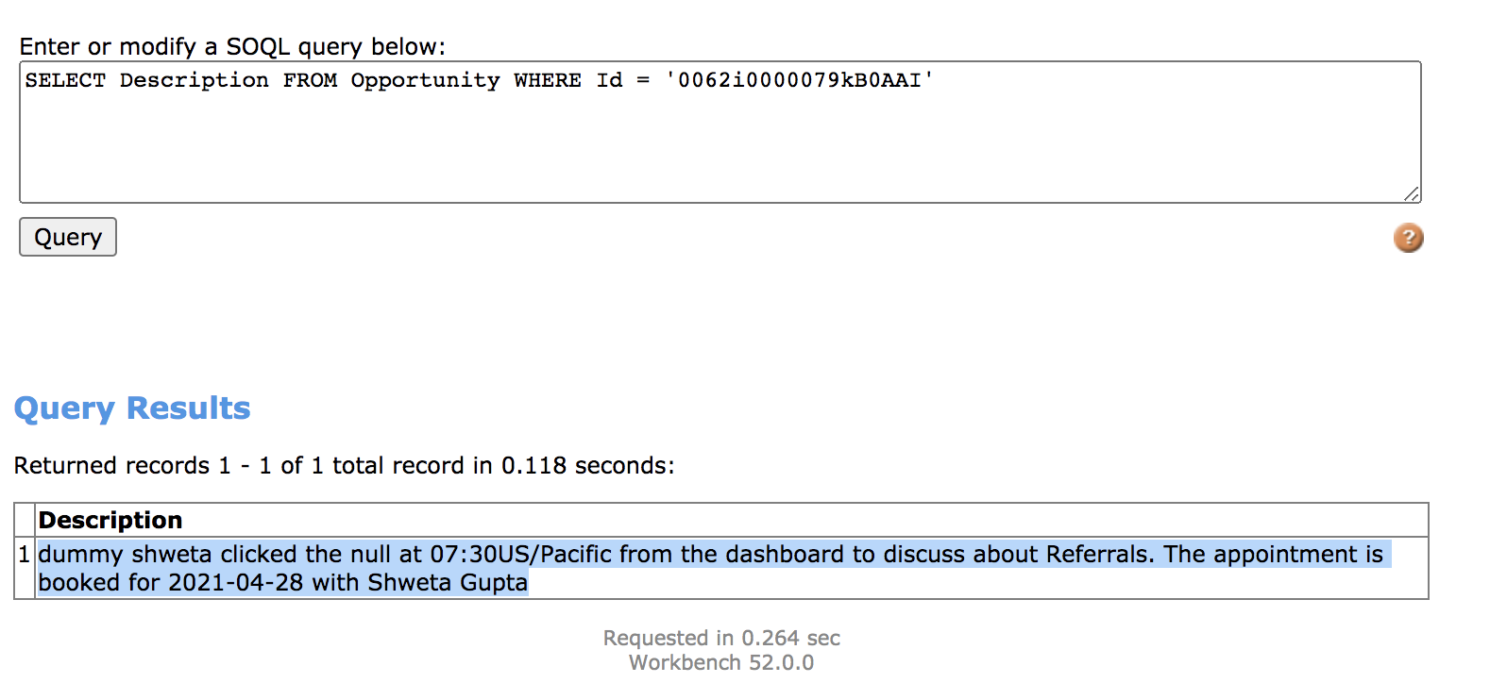Click the date 2021-04-28 in the result

[x=235, y=582]
